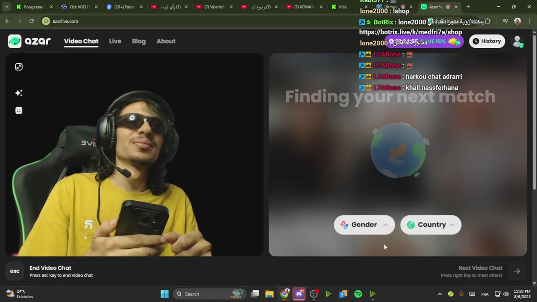This screenshot has height=302, width=537.
Task: Reload the azarlive.com page
Action: 31,21
